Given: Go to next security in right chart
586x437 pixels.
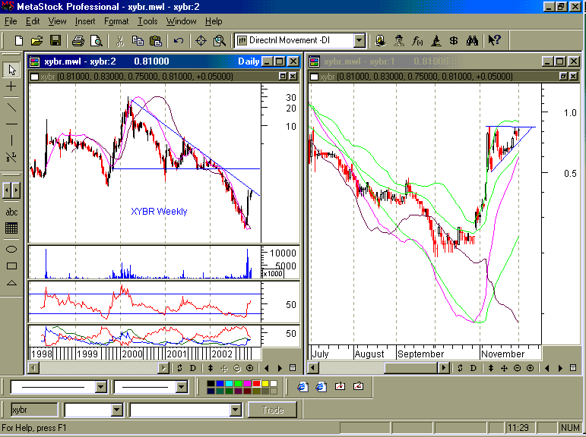Looking at the screenshot, I should click(560, 368).
